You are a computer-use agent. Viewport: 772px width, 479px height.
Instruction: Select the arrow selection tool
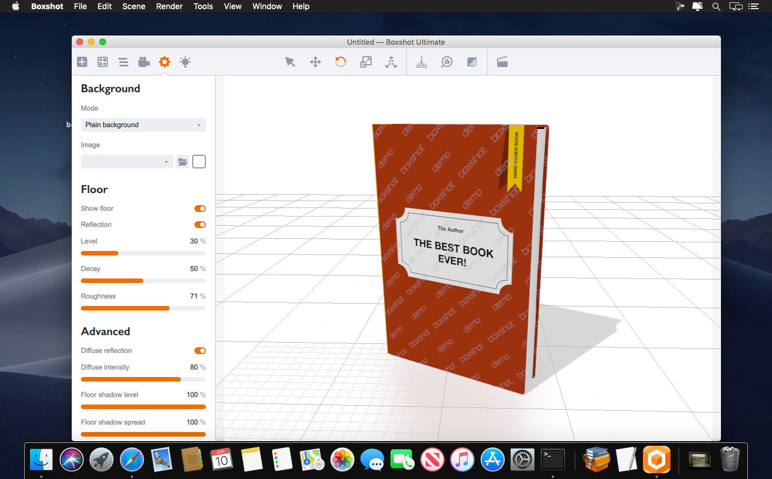click(x=290, y=62)
